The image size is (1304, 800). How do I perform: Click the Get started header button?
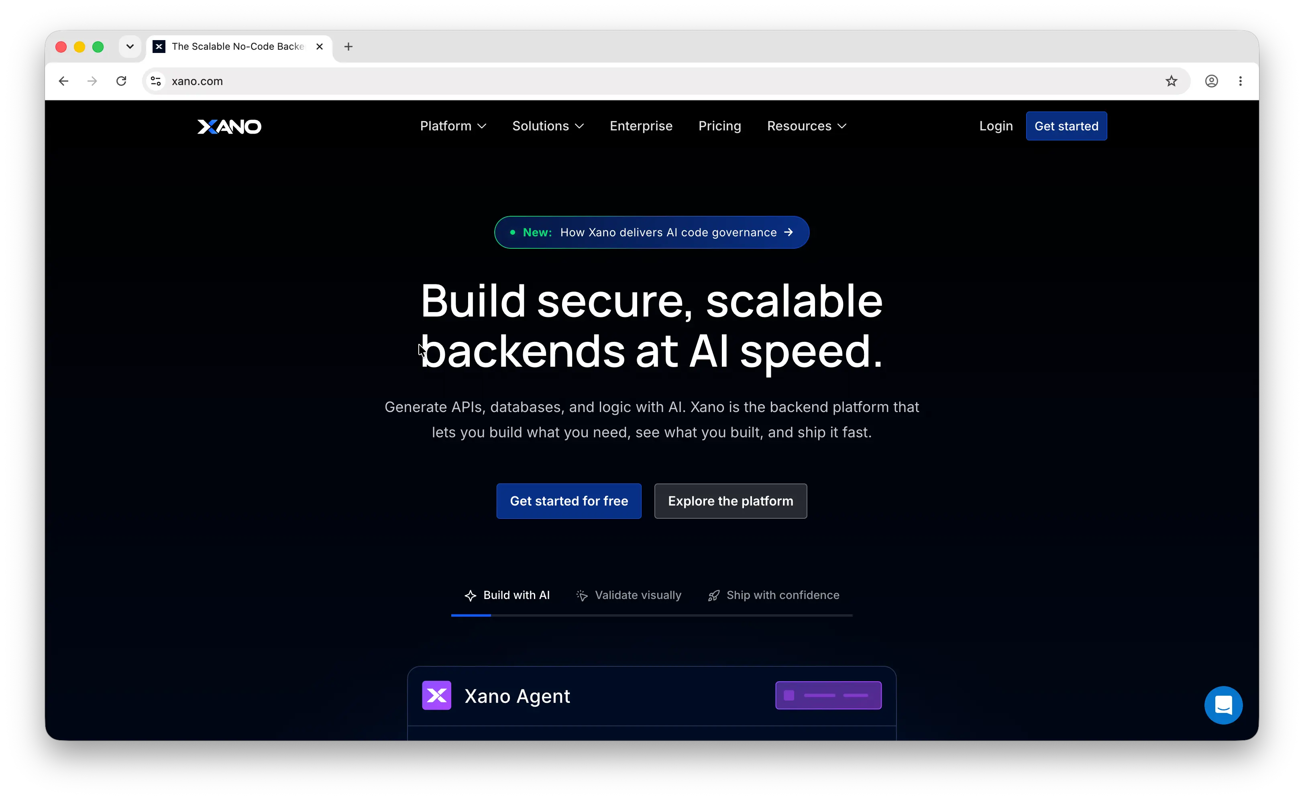1066,126
